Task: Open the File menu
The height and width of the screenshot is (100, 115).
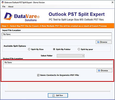Action: tap(4, 7)
